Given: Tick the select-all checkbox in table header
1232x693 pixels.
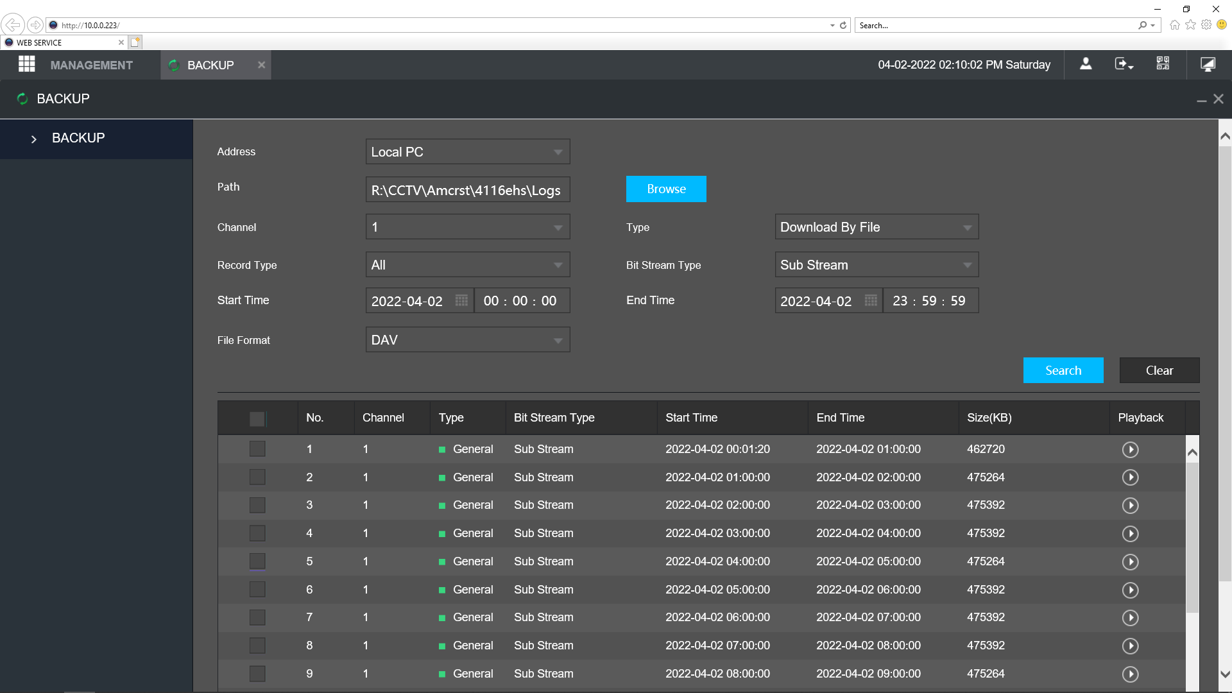Looking at the screenshot, I should 257,419.
